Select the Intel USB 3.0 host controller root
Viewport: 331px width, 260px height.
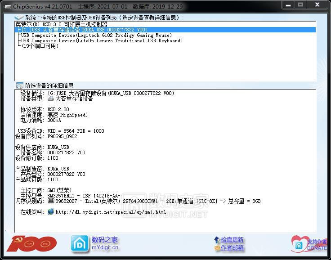61,24
